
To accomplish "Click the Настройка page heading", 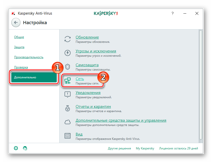I will click(35, 23).
